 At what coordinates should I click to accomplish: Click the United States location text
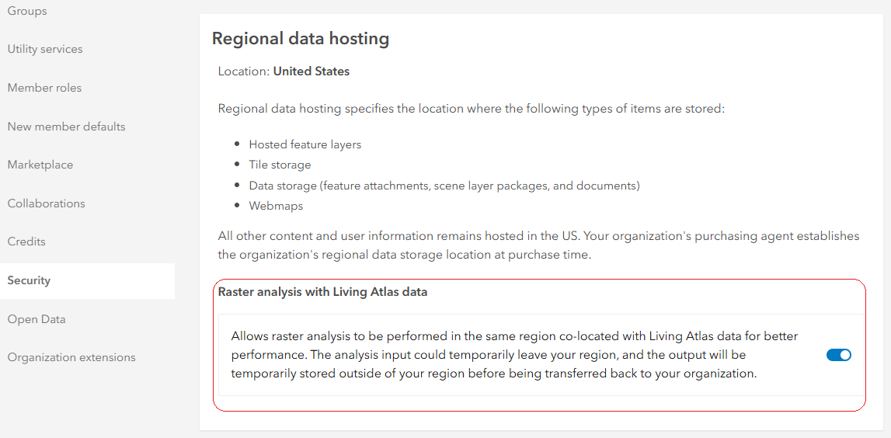tap(312, 71)
